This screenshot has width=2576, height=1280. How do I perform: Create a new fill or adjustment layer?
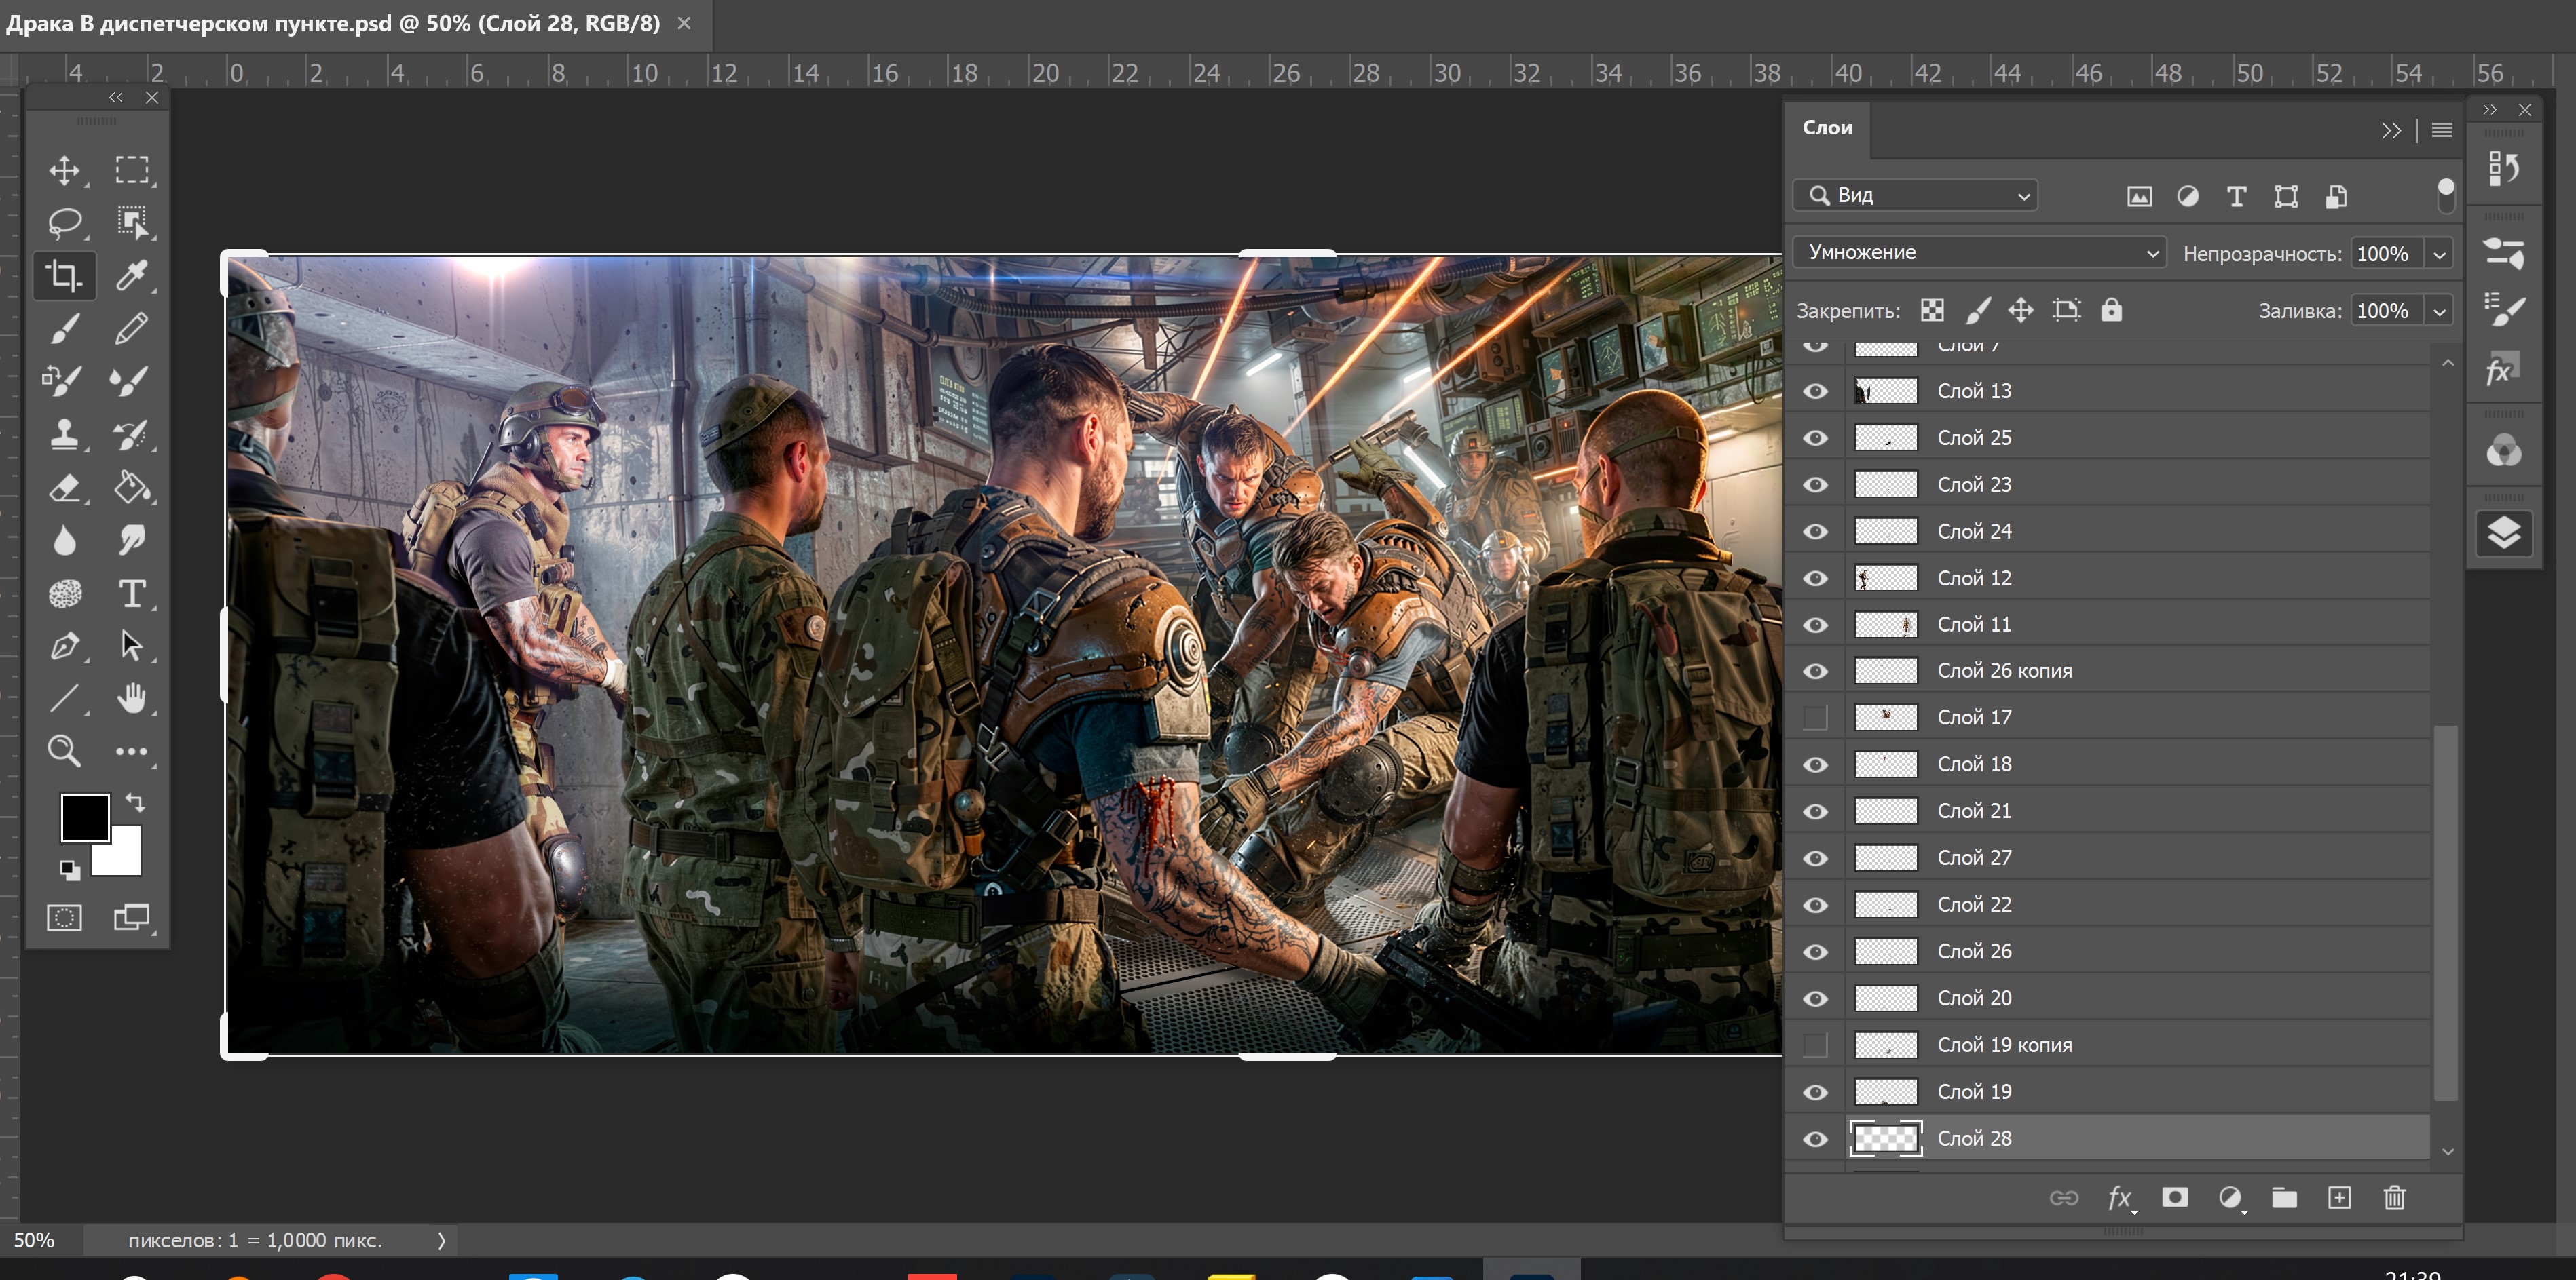2230,1198
